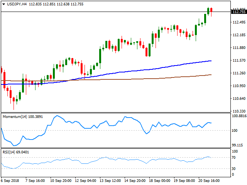The image size is (247, 185).
Task: Click the 7 Sep 16:00 time label
Action: tap(35, 181)
